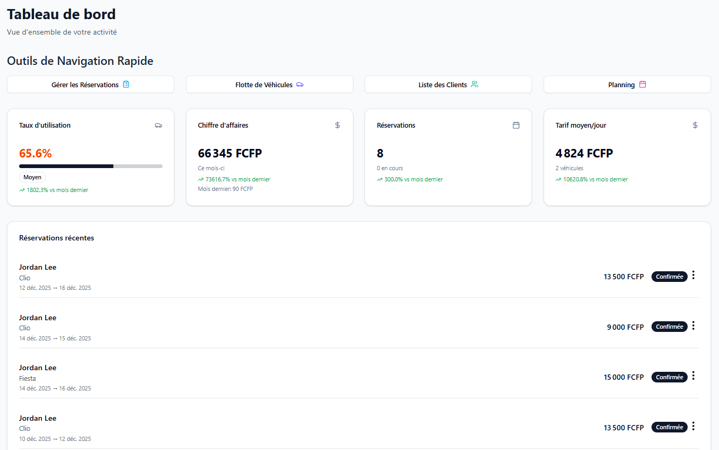Click the dollar icon on the Tarif moyen/jour card

695,125
